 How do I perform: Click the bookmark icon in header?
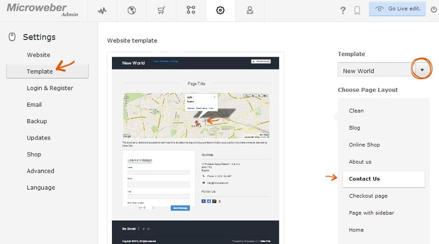[x=357, y=10]
